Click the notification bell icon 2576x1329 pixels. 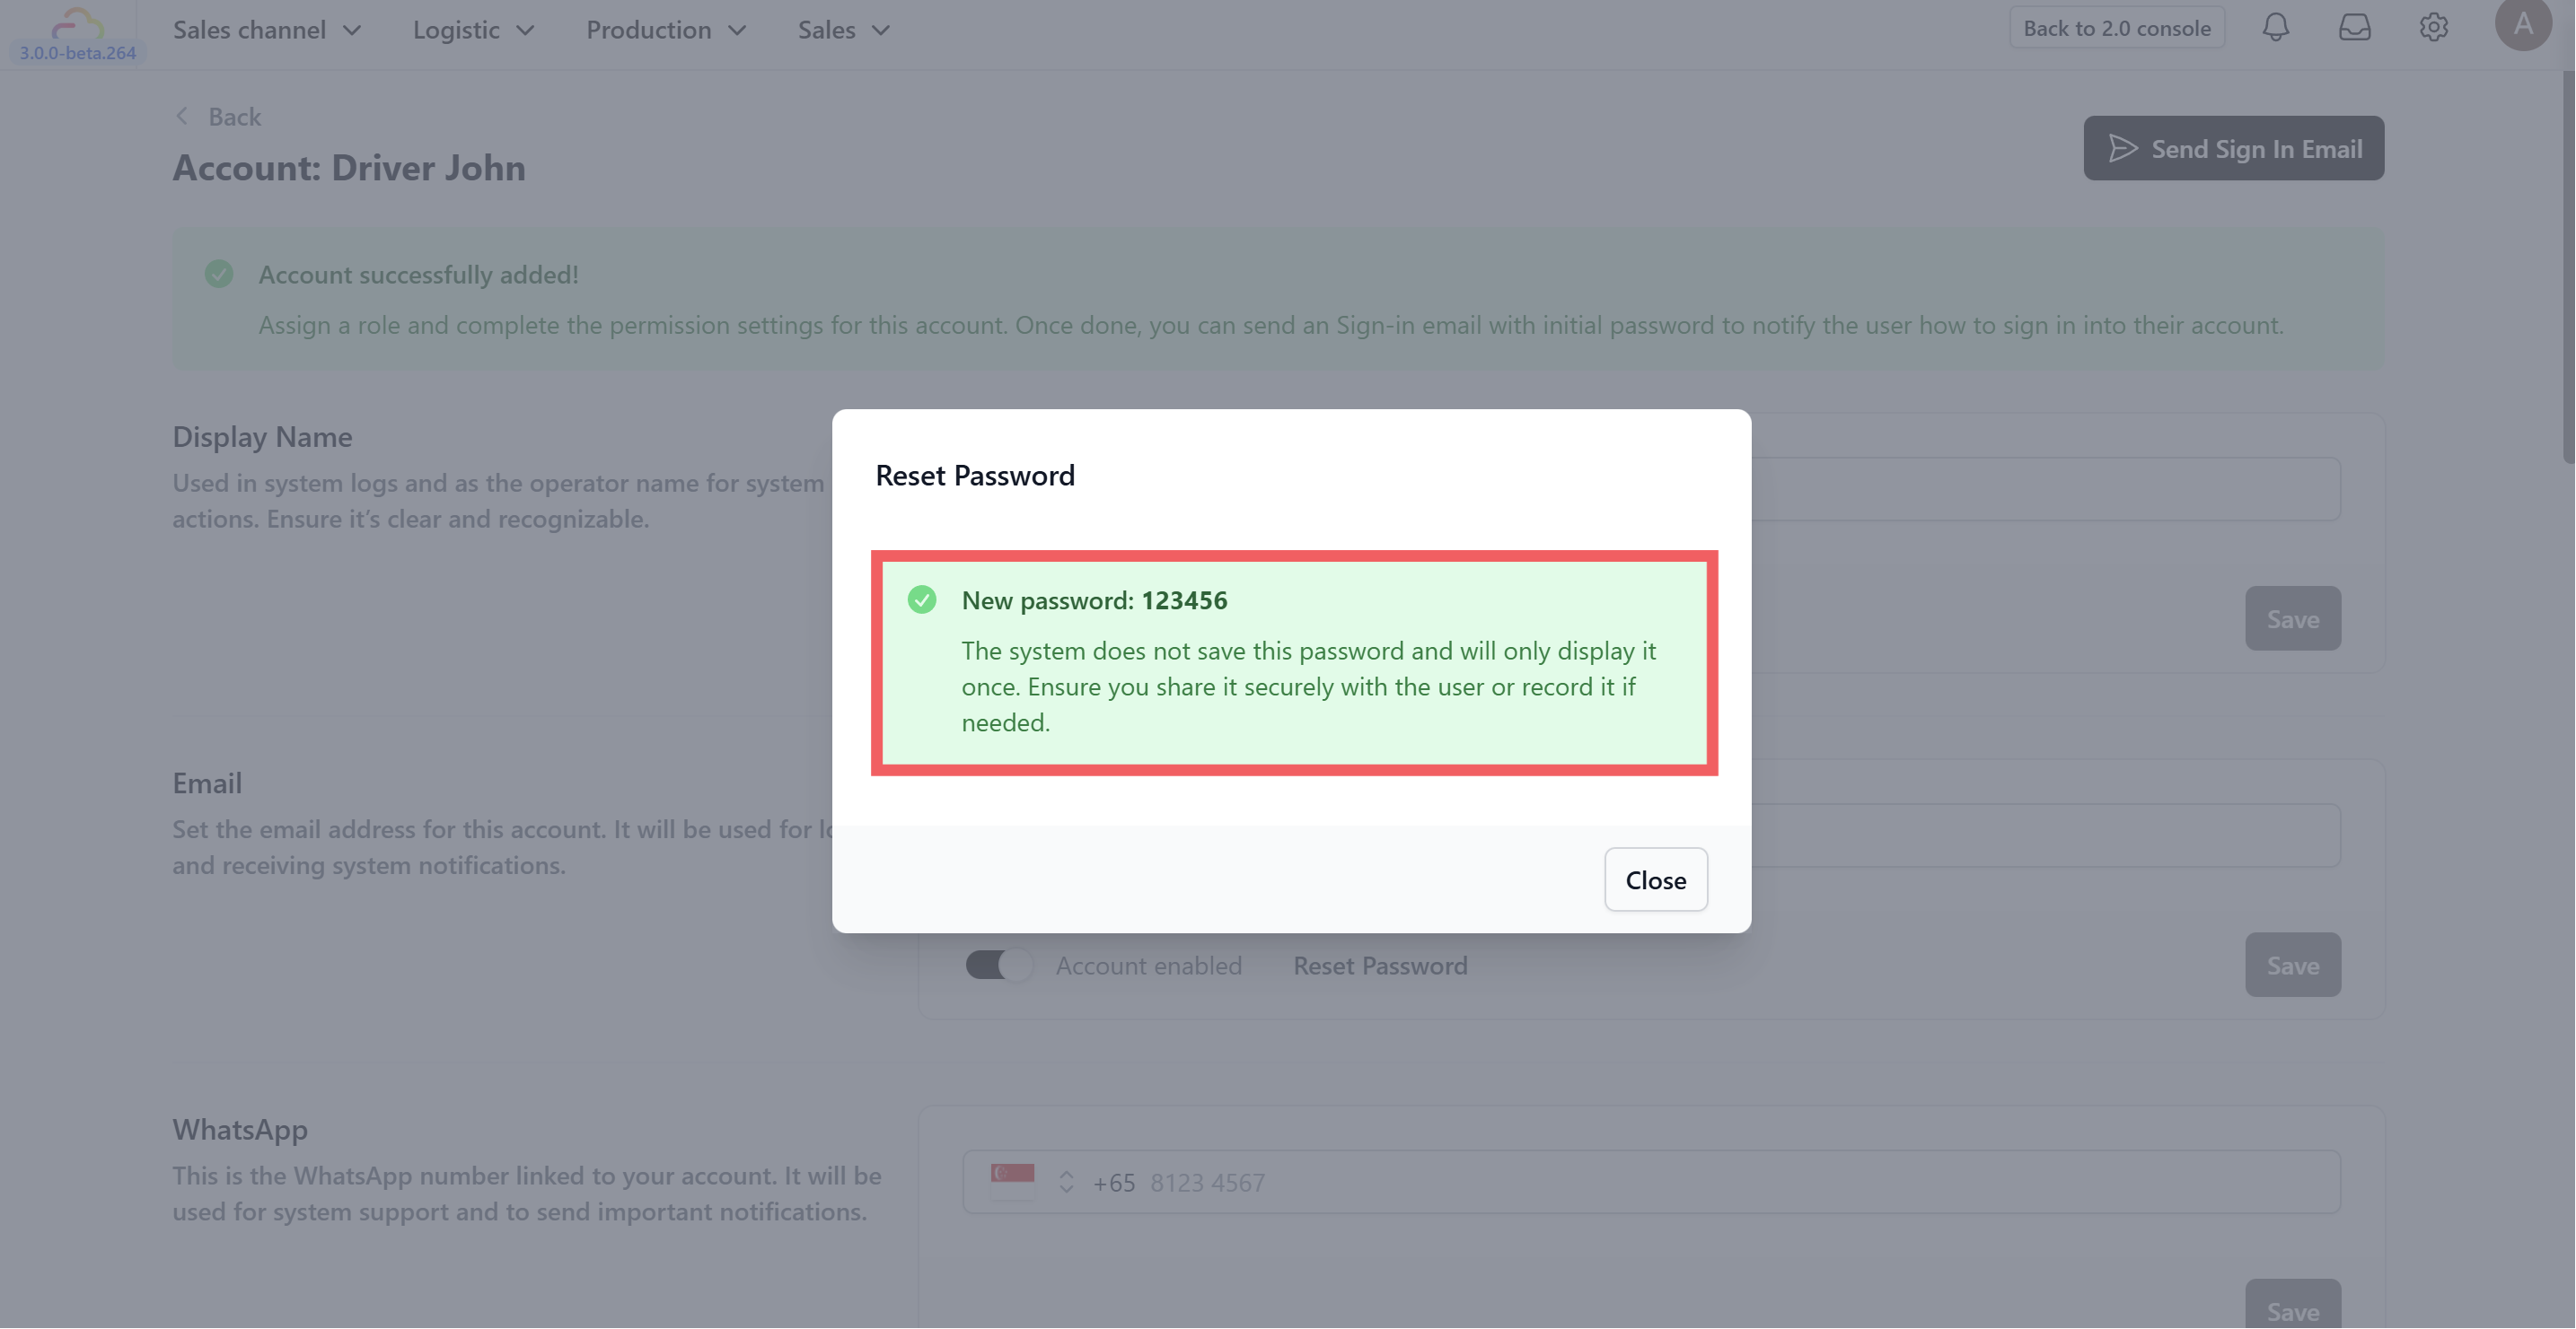click(2275, 28)
